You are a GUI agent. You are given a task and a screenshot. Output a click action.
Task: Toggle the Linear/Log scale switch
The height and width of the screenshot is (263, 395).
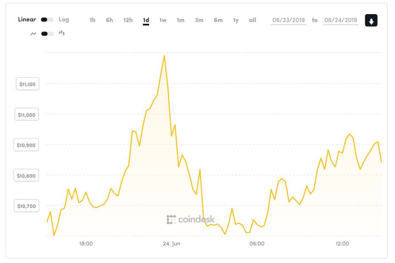47,19
